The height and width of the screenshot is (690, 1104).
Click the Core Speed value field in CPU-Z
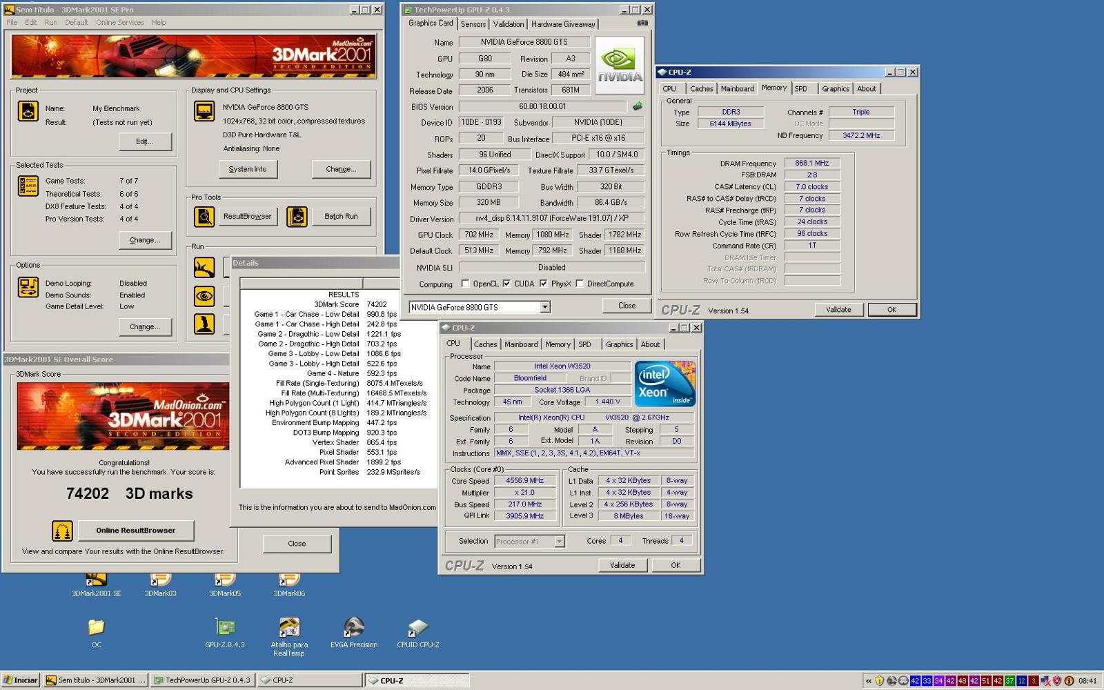[524, 481]
